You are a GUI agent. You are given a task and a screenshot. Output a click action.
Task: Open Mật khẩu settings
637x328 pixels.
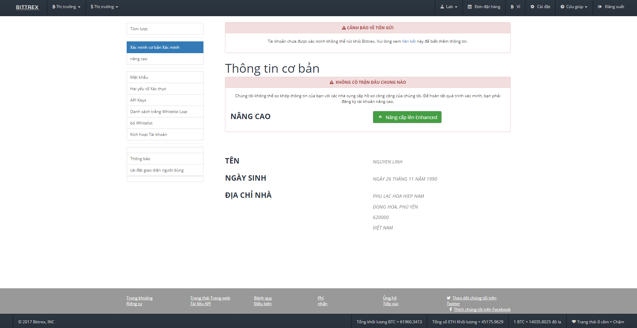(165, 77)
